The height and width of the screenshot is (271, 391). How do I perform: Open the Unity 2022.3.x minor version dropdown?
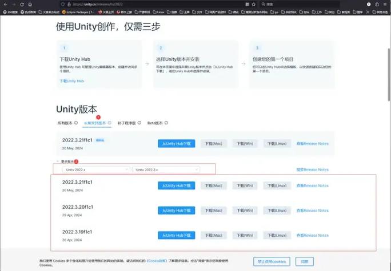pyautogui.click(x=166, y=169)
